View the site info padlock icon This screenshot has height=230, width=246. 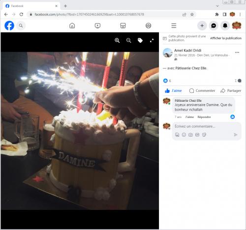(31, 14)
